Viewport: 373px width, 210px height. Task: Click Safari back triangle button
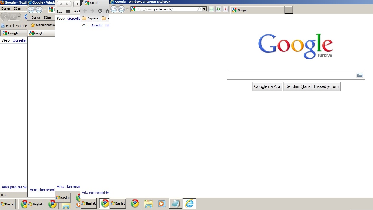(60, 4)
